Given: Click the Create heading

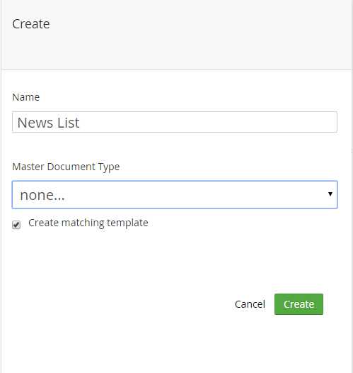Looking at the screenshot, I should tap(31, 24).
